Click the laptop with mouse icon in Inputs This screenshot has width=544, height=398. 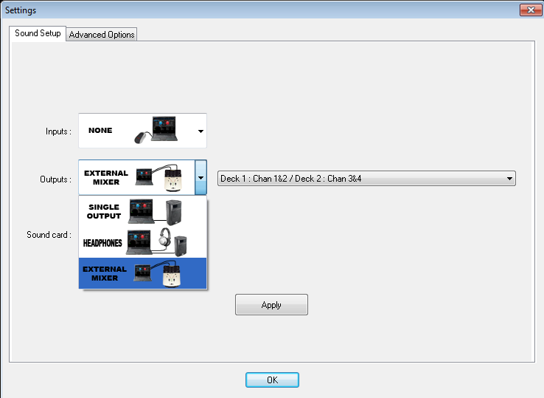coord(156,130)
